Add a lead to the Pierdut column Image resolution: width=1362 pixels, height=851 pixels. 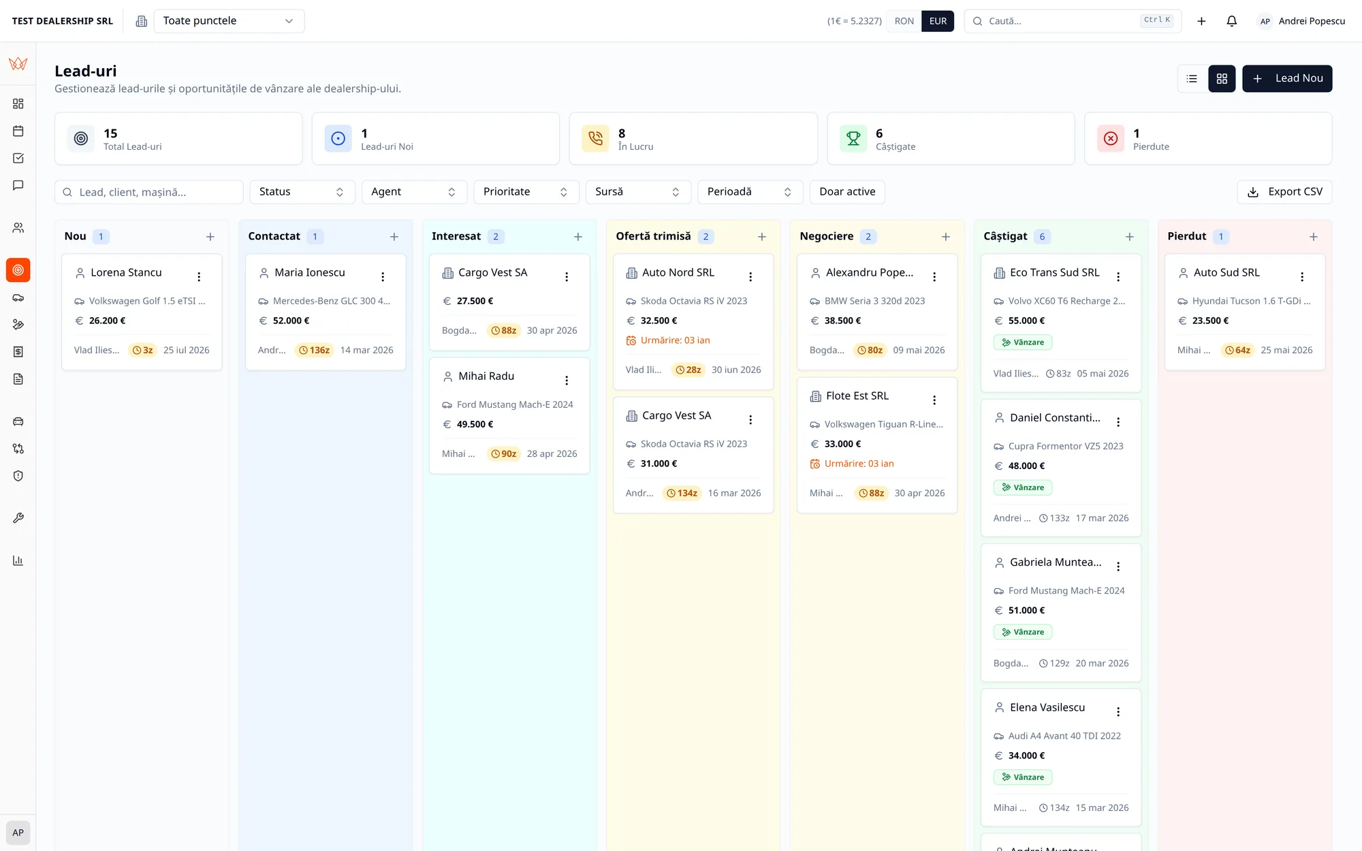coord(1313,237)
